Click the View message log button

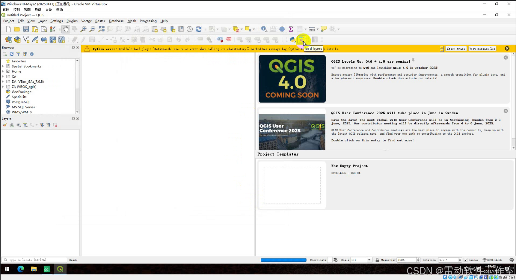tap(482, 49)
